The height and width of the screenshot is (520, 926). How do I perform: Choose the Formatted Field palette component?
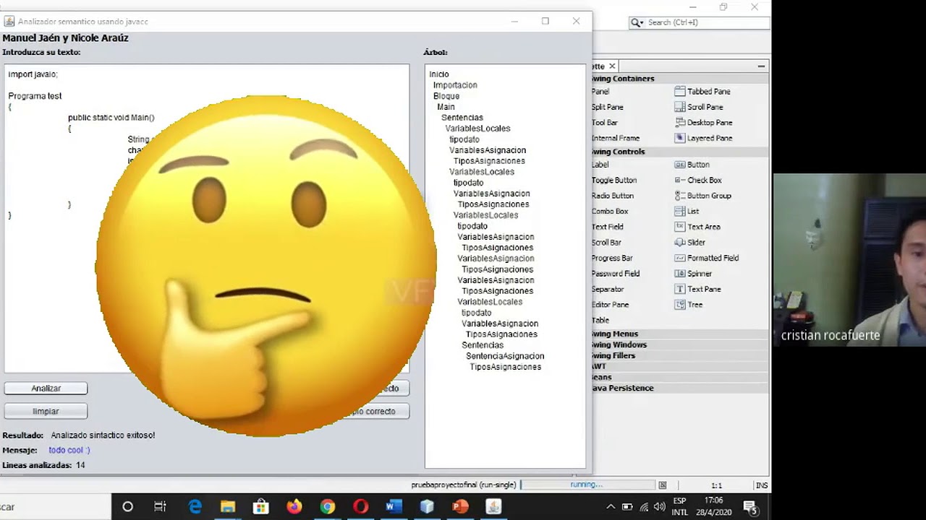[706, 258]
